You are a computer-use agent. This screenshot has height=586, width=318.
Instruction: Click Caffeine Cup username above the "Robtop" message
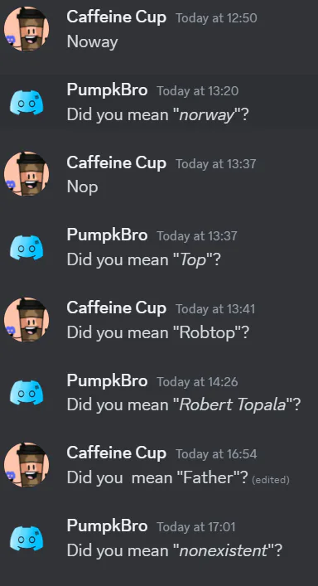pyautogui.click(x=117, y=308)
